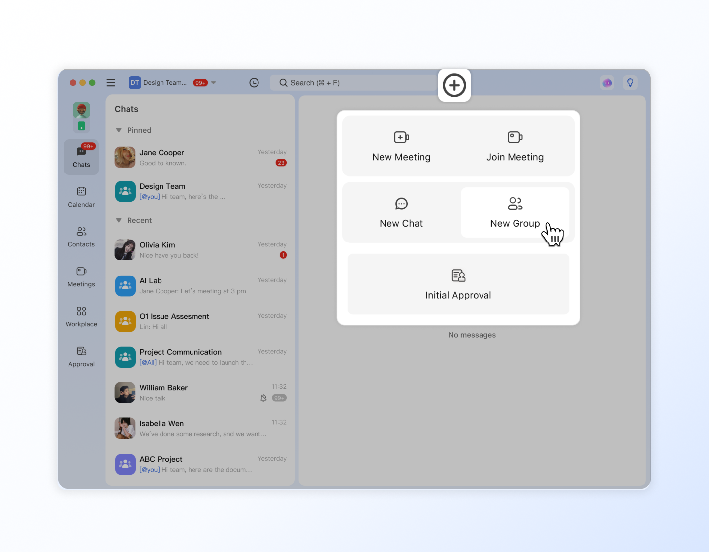Collapse the Recent chats section
The width and height of the screenshot is (709, 552).
tap(119, 220)
